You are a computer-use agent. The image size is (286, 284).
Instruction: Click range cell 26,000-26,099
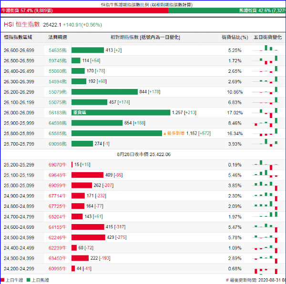(x=19, y=113)
